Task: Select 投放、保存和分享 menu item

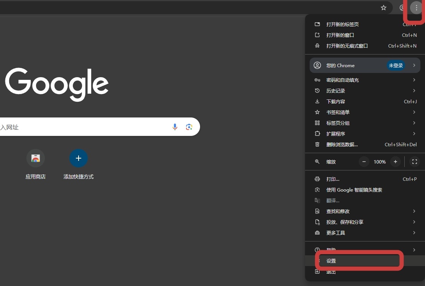Action: (365, 222)
